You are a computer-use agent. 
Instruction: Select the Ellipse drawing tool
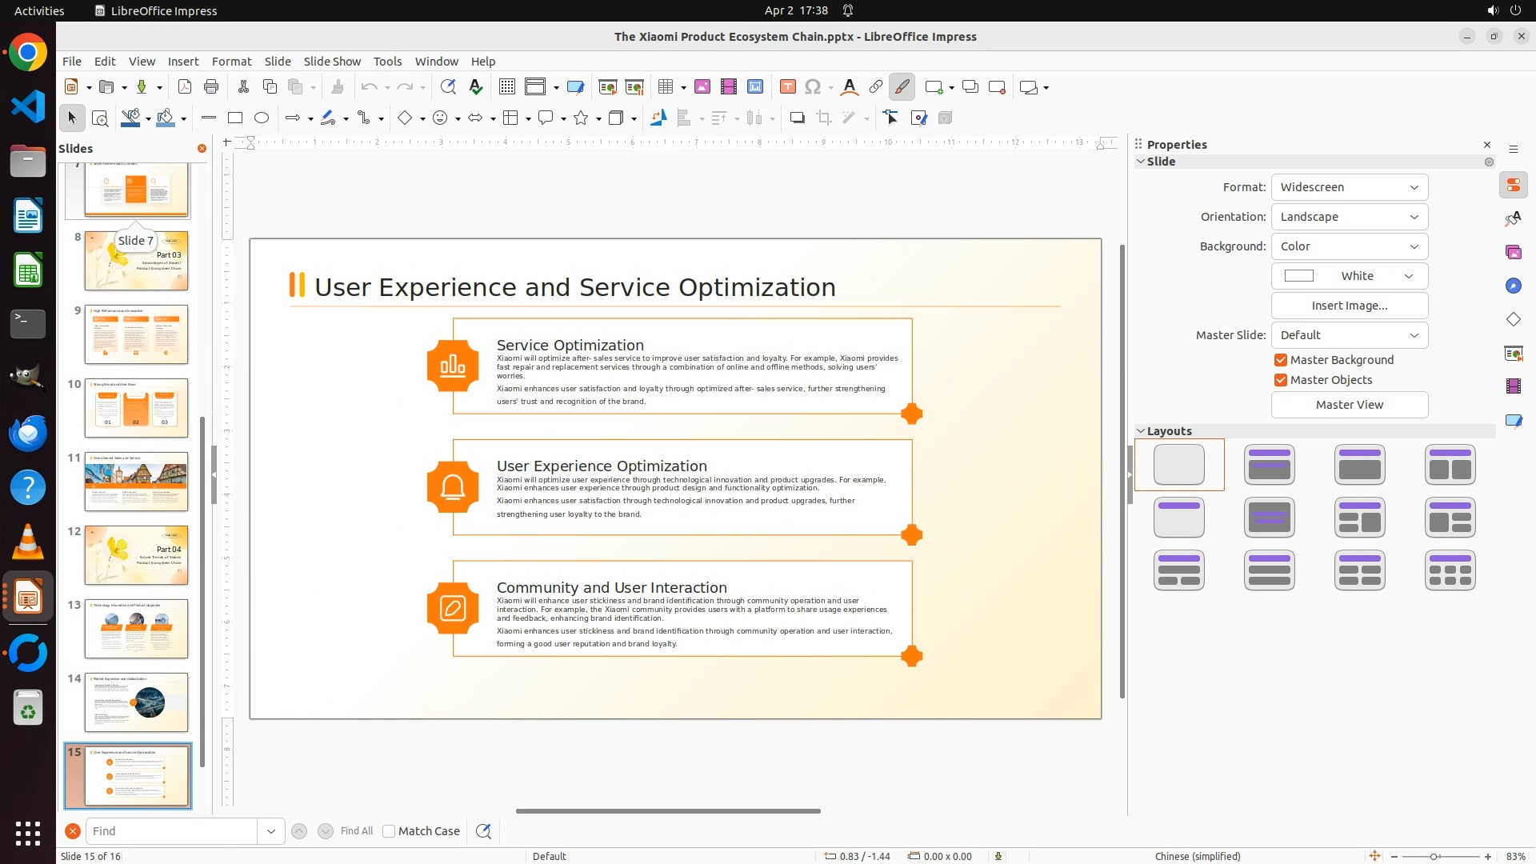pos(262,118)
